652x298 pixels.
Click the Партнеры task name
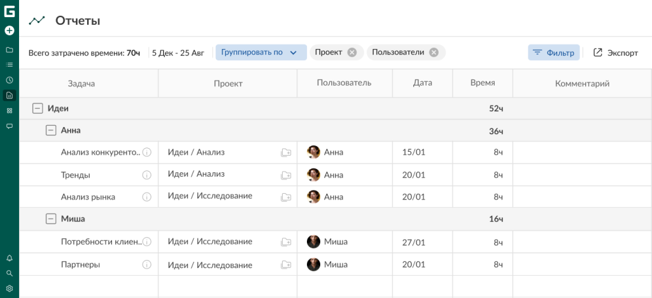pos(80,265)
